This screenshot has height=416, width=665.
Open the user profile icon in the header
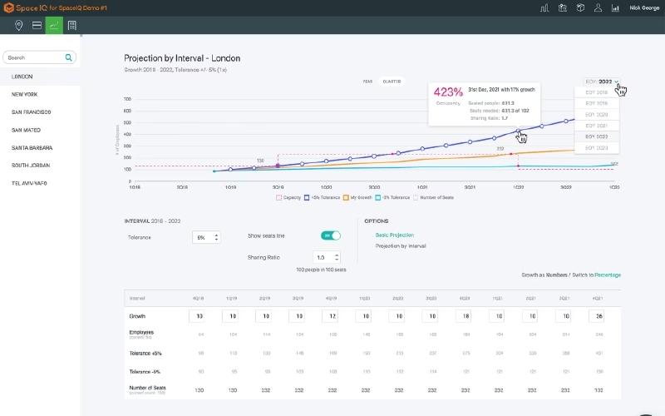[598, 7]
